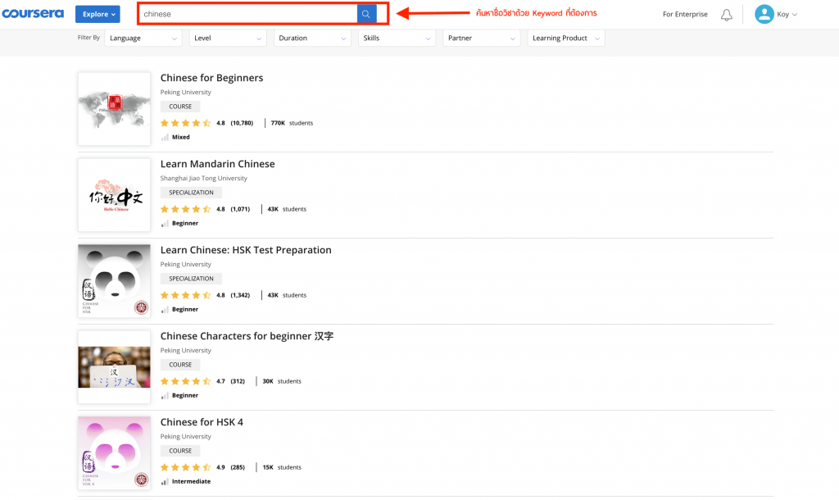This screenshot has height=500, width=839.
Task: Click the COURSE tag under Chinese Characters for beginner
Action: coord(180,365)
